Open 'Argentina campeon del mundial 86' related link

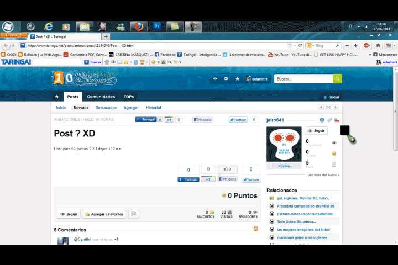305,206
